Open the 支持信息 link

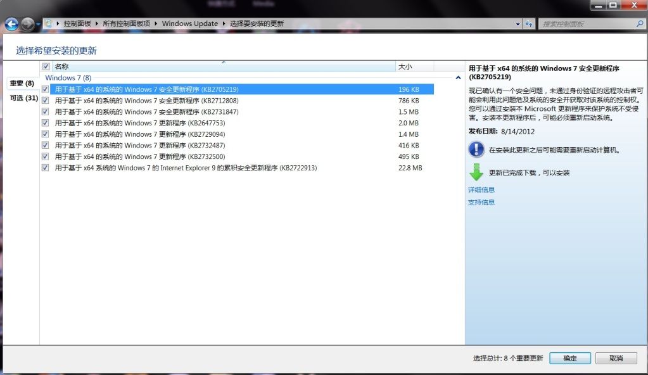(x=481, y=202)
